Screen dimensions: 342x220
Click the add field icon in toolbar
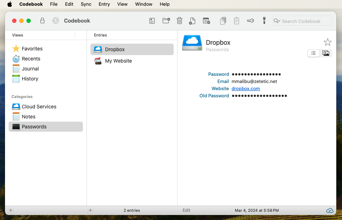point(206,21)
